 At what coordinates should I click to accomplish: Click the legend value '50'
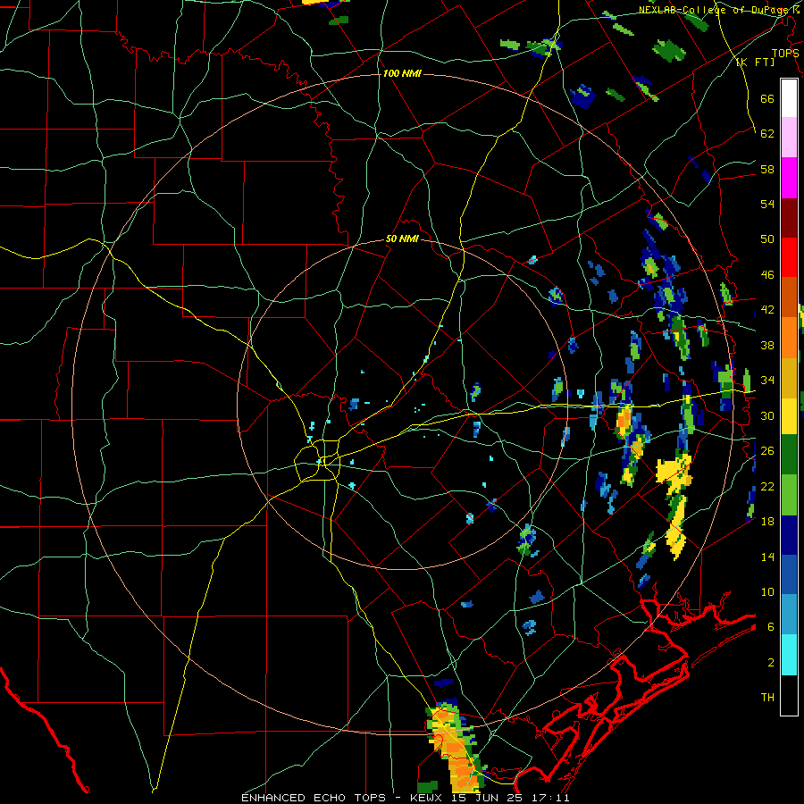click(x=767, y=239)
